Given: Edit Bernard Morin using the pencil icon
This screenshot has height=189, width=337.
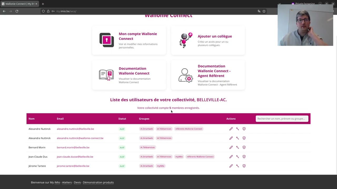Looking at the screenshot, I should pyautogui.click(x=231, y=147).
